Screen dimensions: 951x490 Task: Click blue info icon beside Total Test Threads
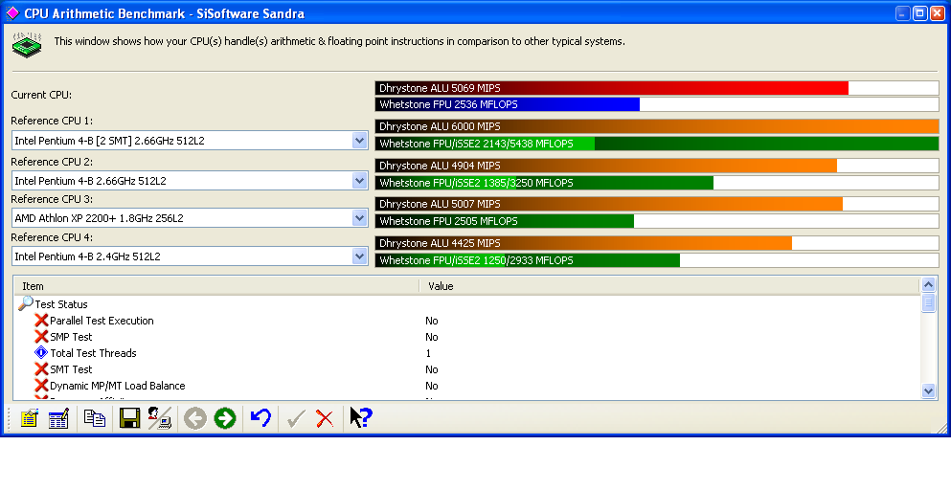[x=41, y=353]
